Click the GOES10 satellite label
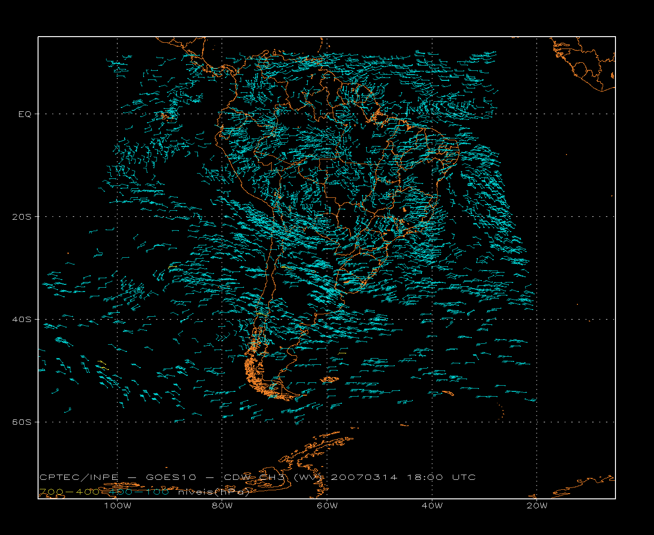 [171, 477]
